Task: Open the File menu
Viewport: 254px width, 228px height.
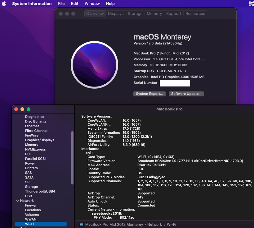Action: click(61, 3)
